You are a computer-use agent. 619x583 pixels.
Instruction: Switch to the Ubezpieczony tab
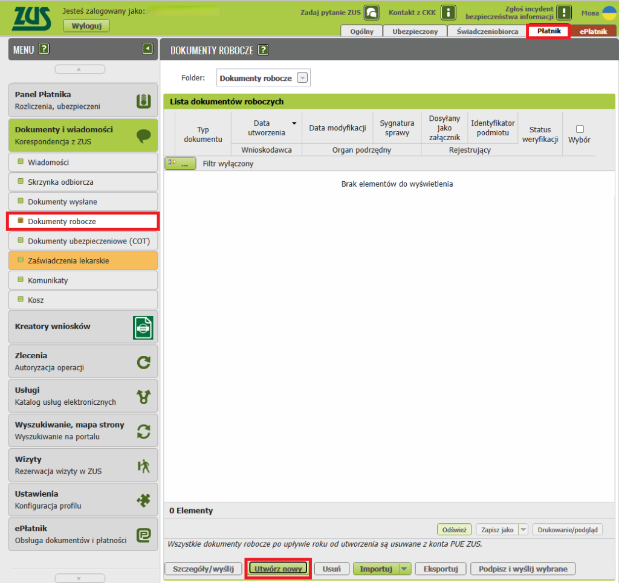(415, 31)
